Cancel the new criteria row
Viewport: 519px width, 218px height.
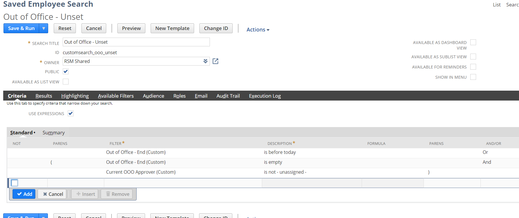(x=53, y=194)
